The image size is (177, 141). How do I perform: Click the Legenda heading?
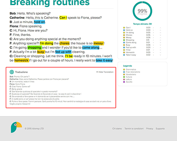click(128, 66)
